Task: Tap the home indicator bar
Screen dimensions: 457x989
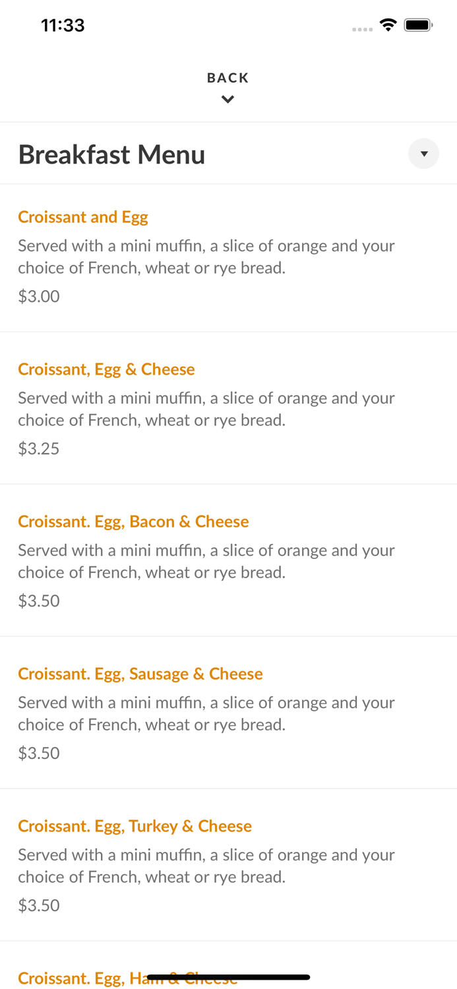Action: [228, 977]
